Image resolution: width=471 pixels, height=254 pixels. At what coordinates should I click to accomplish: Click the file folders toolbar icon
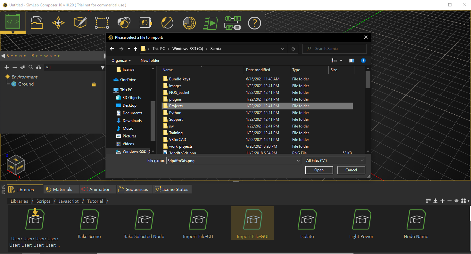pyautogui.click(x=37, y=23)
